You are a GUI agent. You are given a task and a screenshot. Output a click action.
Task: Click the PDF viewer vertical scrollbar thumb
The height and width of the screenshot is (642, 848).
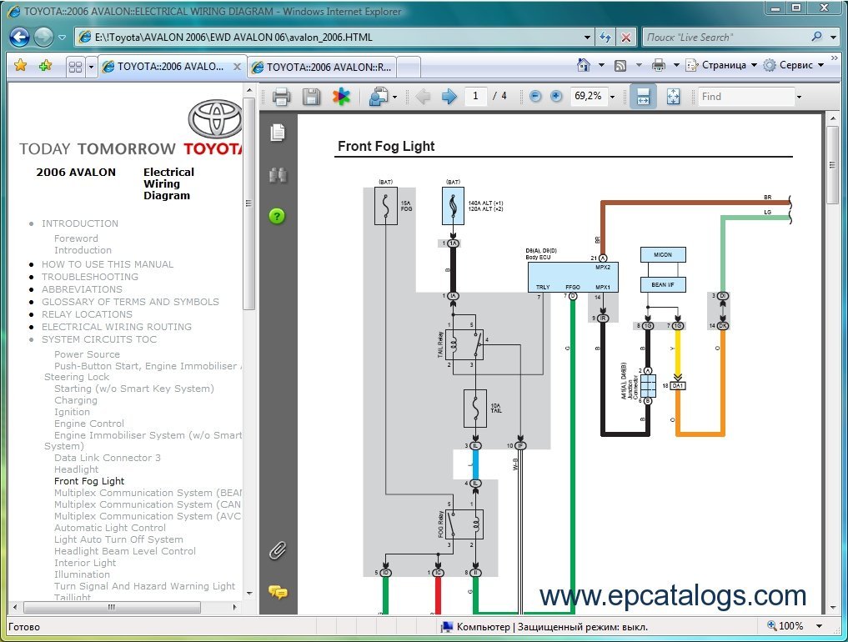(832, 165)
